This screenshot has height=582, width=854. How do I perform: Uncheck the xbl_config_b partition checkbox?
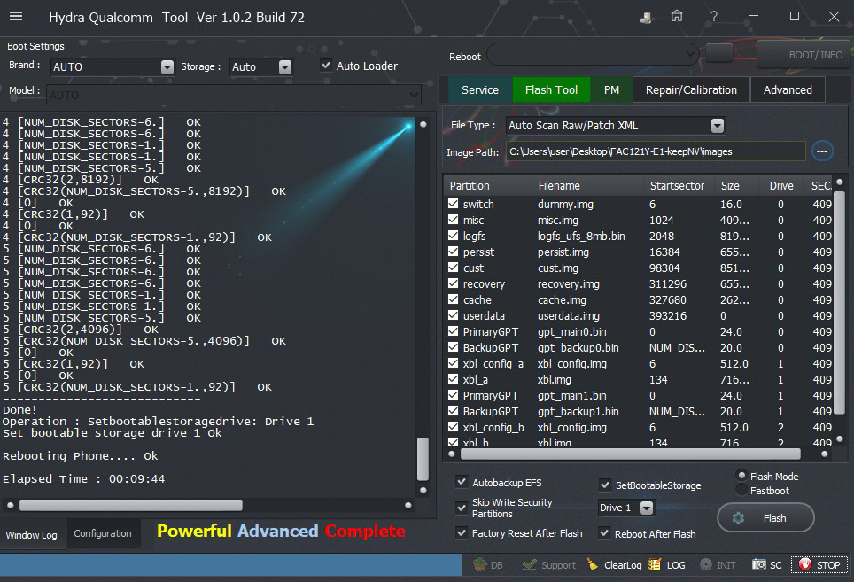454,427
